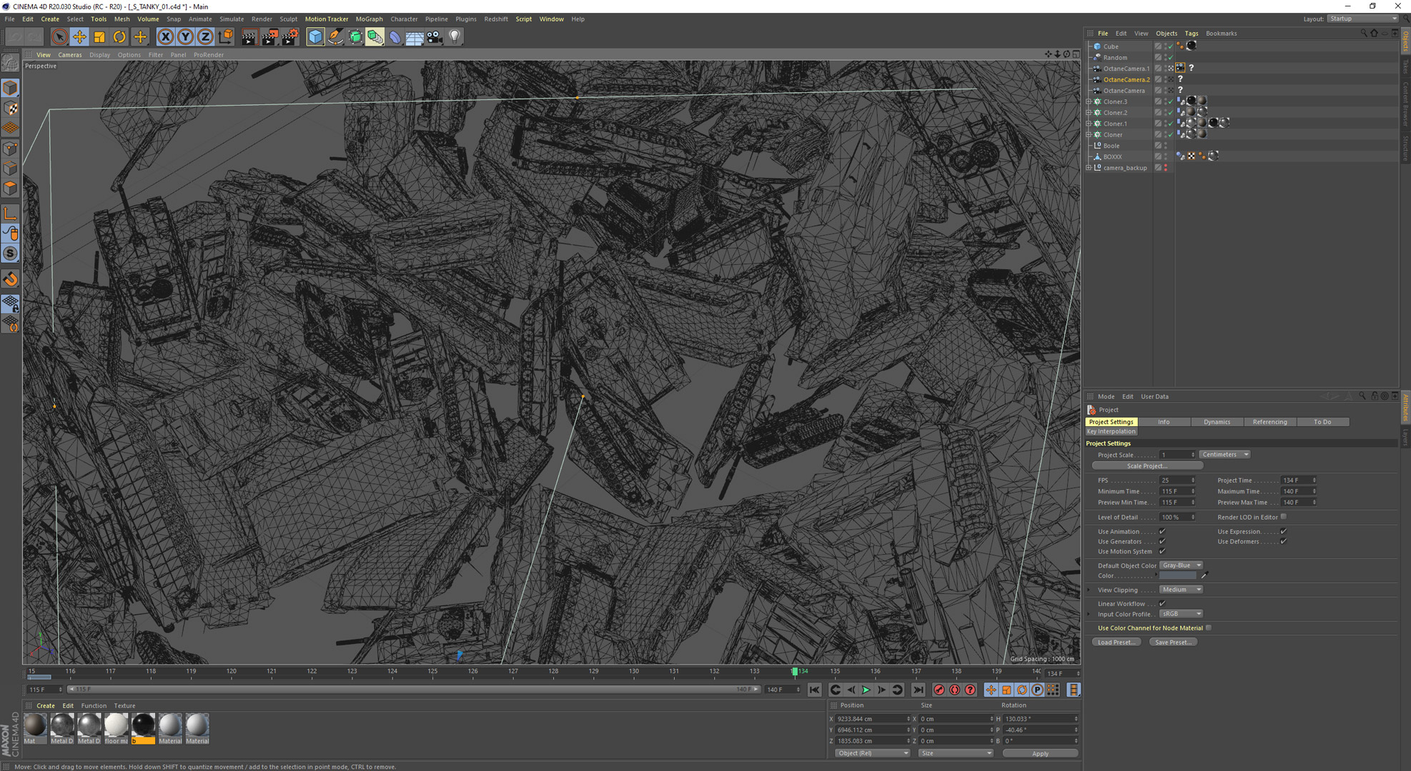Select the Scale tool
The height and width of the screenshot is (771, 1411).
click(99, 37)
